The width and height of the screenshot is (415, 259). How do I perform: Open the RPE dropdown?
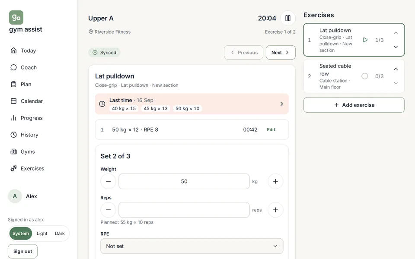click(192, 246)
